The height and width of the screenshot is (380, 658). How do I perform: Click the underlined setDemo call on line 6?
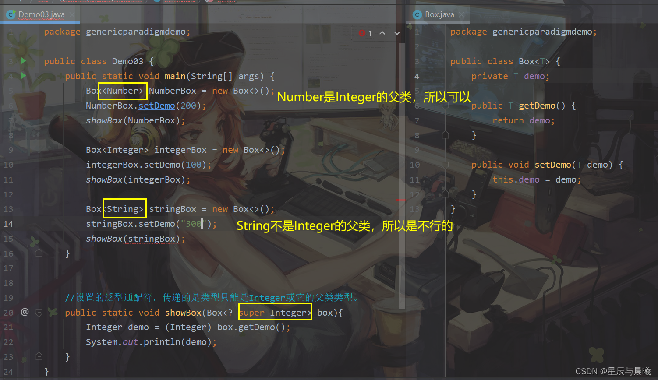[x=157, y=106]
